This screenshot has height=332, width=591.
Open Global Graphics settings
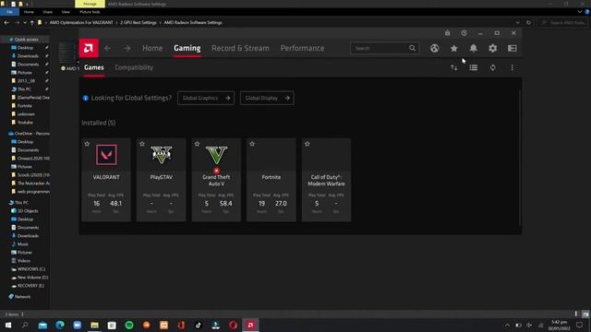click(206, 99)
